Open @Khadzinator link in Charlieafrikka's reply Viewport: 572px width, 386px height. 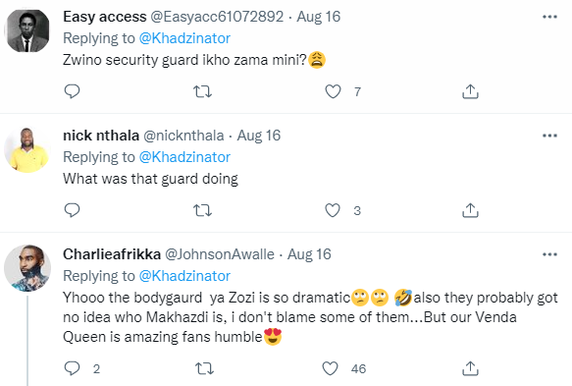tap(184, 276)
